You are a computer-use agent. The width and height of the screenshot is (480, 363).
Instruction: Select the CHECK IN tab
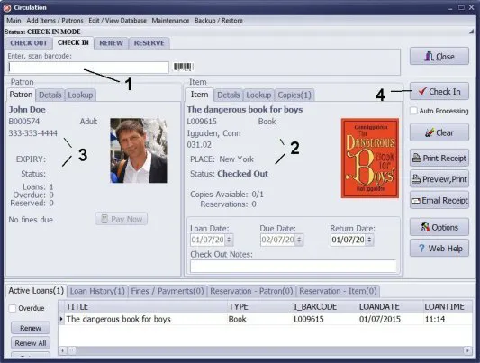pyautogui.click(x=73, y=42)
